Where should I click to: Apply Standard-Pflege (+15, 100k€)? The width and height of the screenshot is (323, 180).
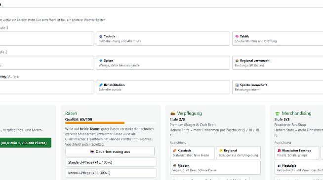tap(111, 162)
